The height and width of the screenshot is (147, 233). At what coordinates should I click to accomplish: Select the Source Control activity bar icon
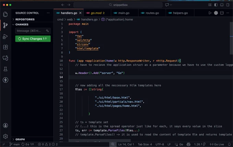pos(5,25)
